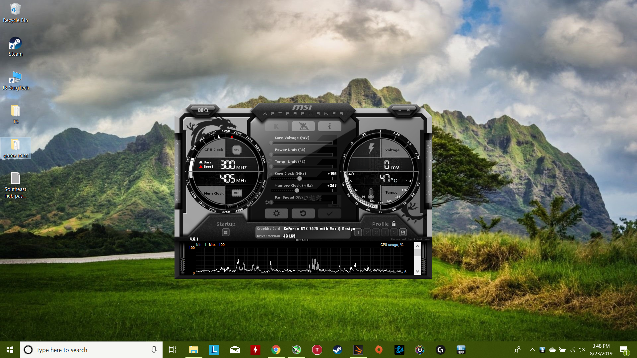Open Origin from the taskbar
637x358 pixels.
pos(379,350)
